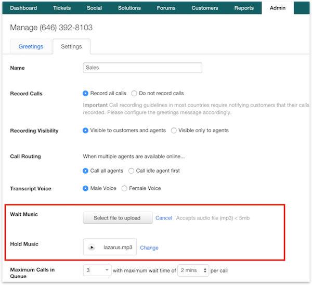Select Call all agents routing
Image resolution: width=312 pixels, height=285 pixels.
point(85,171)
